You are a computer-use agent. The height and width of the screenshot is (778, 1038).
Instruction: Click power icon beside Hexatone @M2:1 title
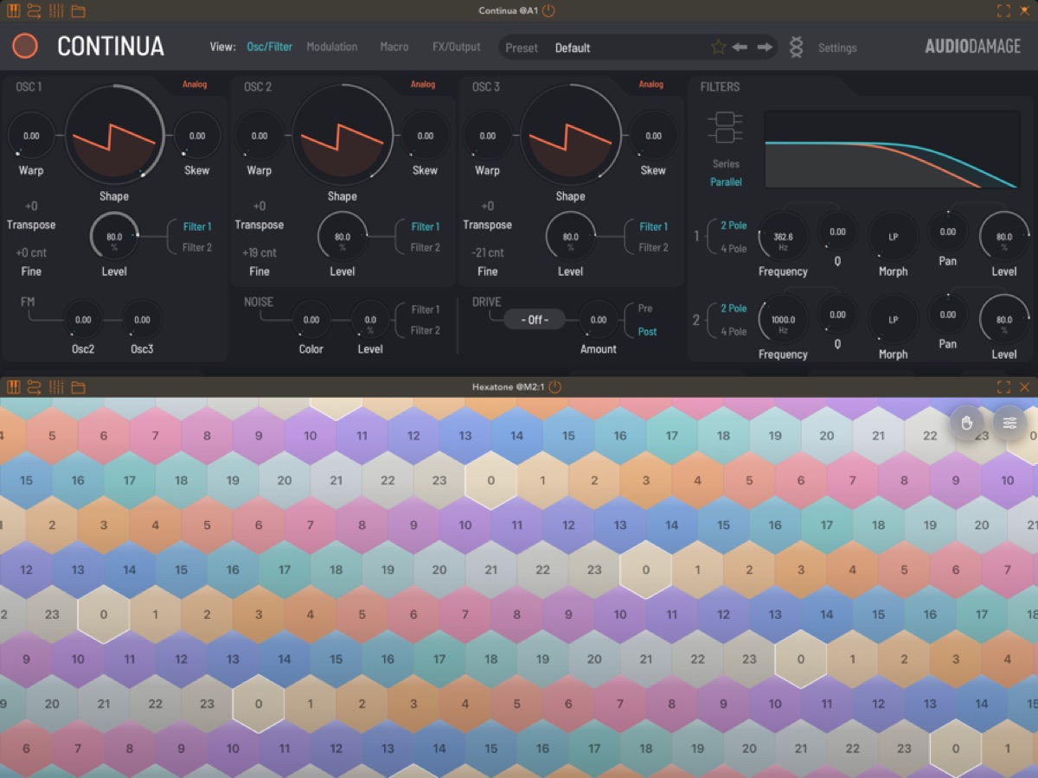point(555,386)
